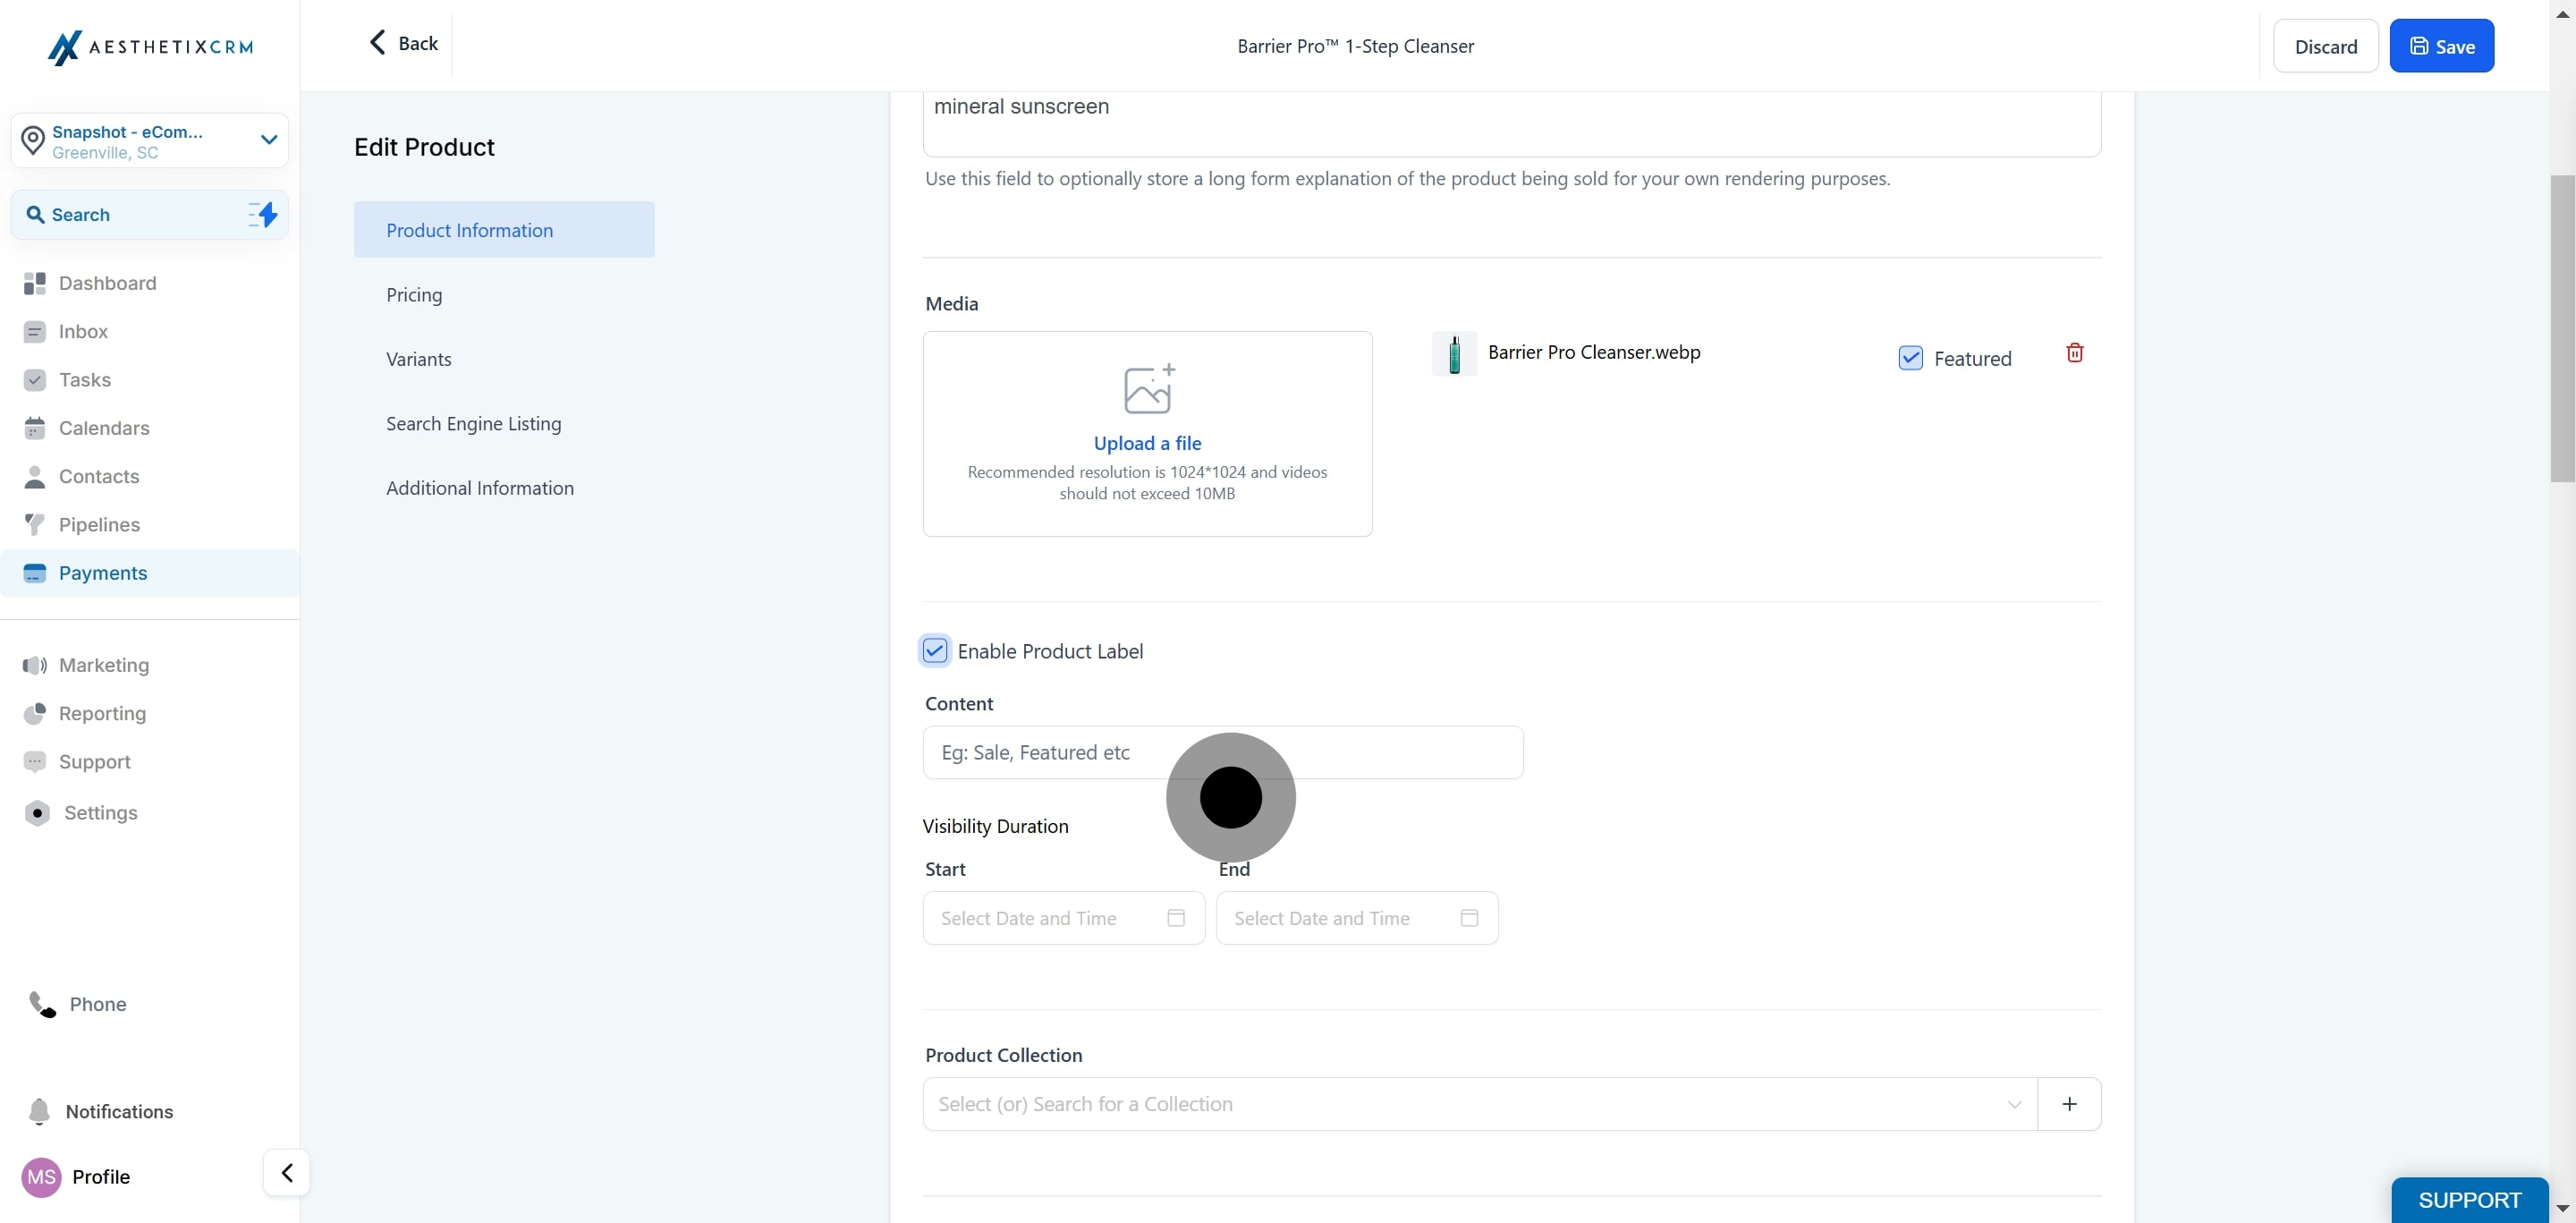Screen dimensions: 2576x1223
Task: Open the Product Collection dropdown
Action: pos(1480,1104)
